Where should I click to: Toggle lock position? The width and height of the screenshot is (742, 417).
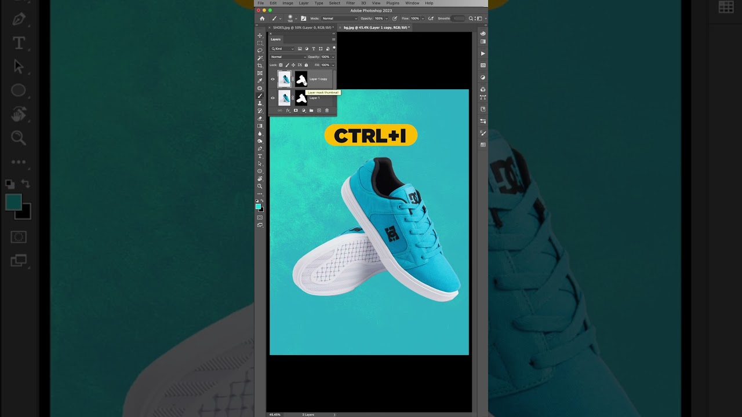tap(293, 65)
